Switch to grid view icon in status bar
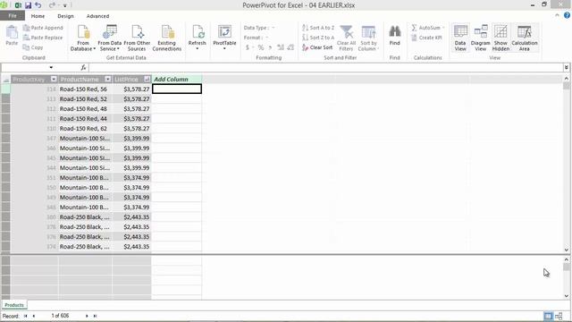Viewport: 572px width, 322px height. [548, 316]
